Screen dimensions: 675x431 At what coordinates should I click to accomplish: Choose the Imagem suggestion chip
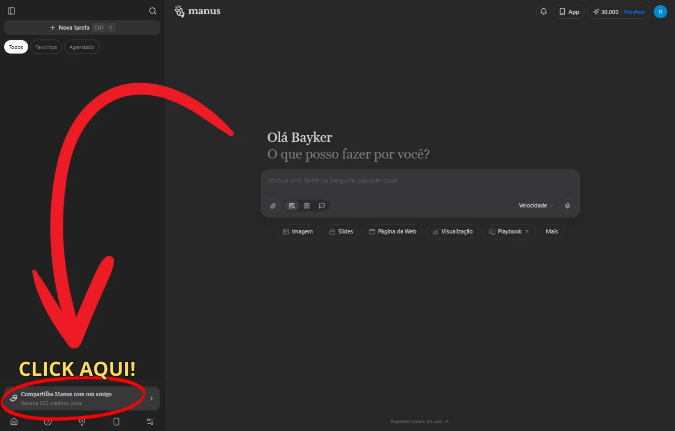(298, 232)
